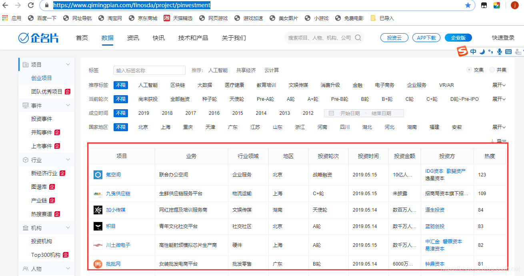The height and width of the screenshot is (276, 524).
Task: Click the 批批网 project logo
Action: click(x=98, y=264)
